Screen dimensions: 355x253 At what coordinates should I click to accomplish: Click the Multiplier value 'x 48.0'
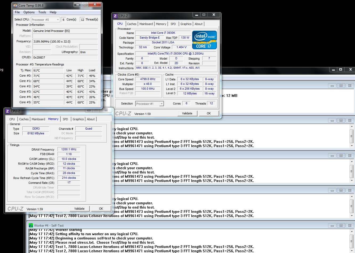[148, 84]
